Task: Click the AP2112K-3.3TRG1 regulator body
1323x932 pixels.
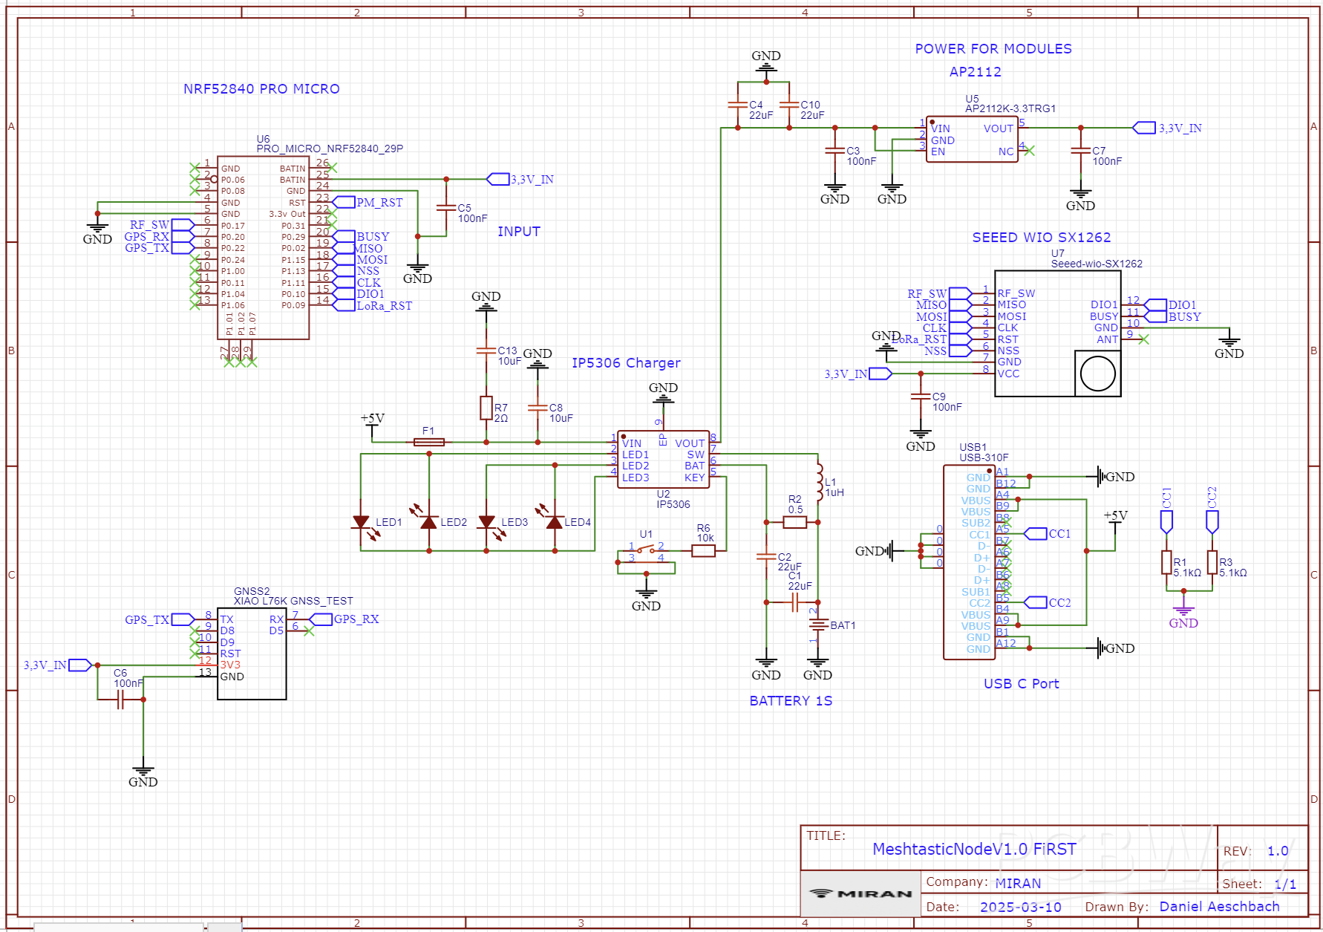Action: point(971,140)
